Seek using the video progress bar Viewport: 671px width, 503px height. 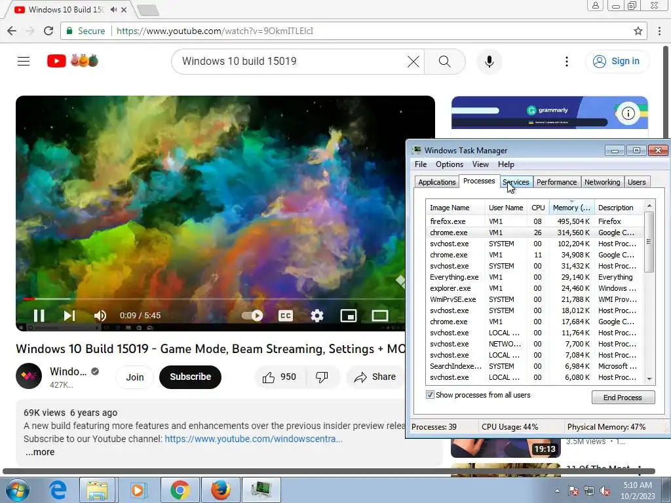tap(210, 299)
